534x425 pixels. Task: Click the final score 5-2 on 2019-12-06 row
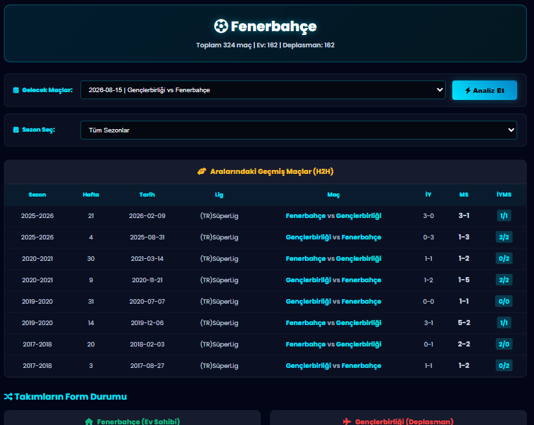[464, 323]
